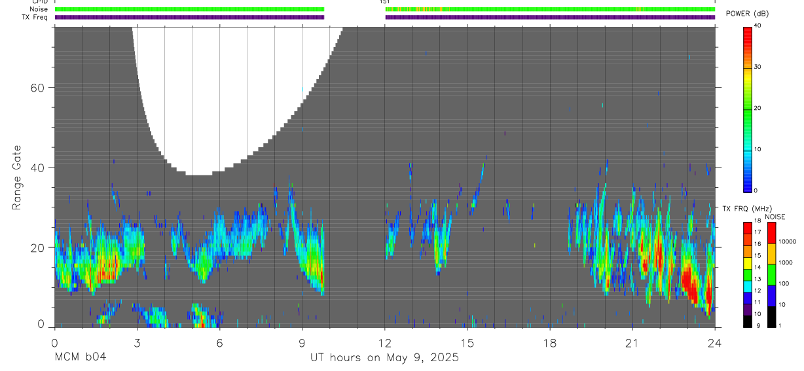The image size is (804, 371).
Task: Click the purple TX Freq bar after hour 12
Action: coord(550,17)
